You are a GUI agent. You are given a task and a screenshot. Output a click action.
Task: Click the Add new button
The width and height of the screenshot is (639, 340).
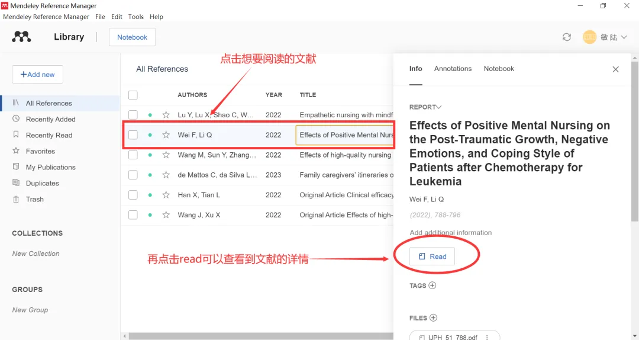point(37,74)
